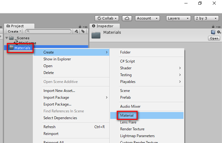Choose Scene from the Create submenu

pyautogui.click(x=147, y=91)
